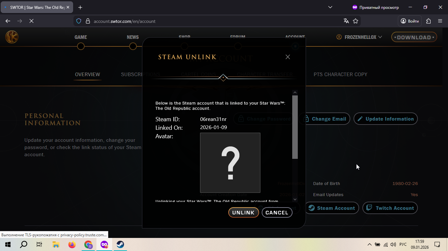Click the Date of Birth value 1980-02-26

(x=405, y=184)
